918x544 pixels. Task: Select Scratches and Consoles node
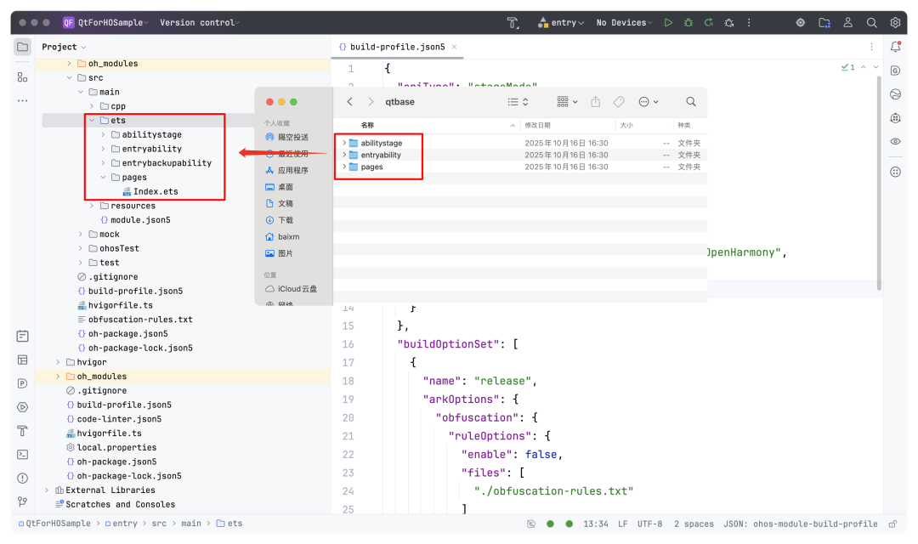[x=115, y=505]
